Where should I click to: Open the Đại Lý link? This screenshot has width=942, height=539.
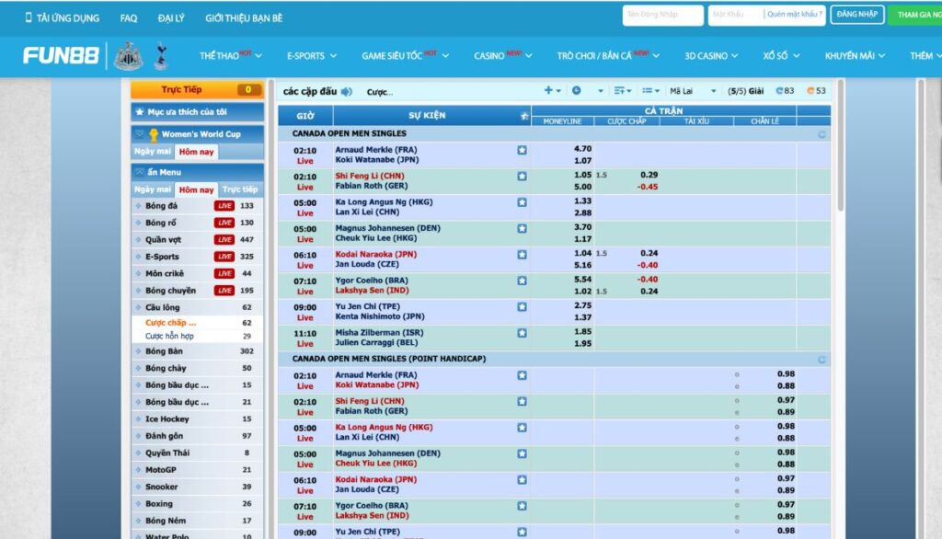(x=171, y=18)
